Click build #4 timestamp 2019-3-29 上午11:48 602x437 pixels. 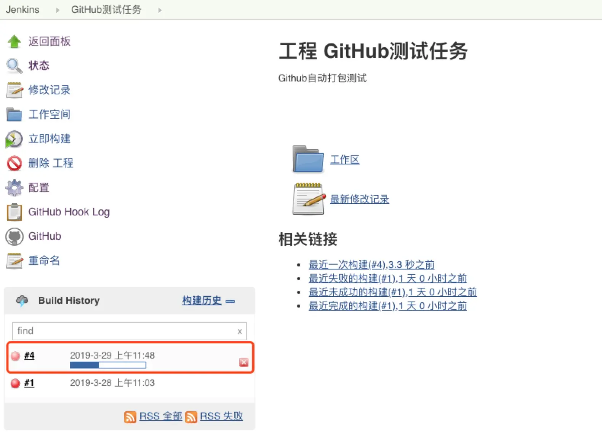pyautogui.click(x=112, y=356)
